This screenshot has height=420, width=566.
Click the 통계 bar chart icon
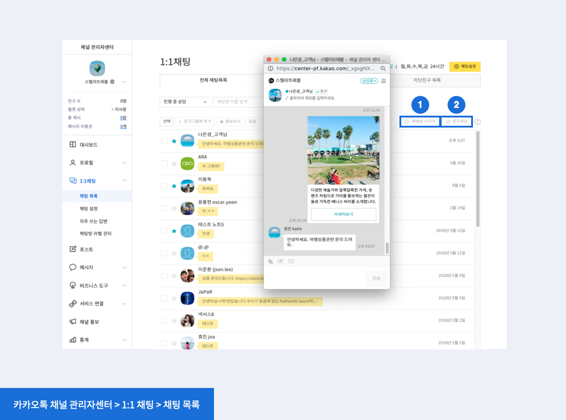[x=72, y=340]
